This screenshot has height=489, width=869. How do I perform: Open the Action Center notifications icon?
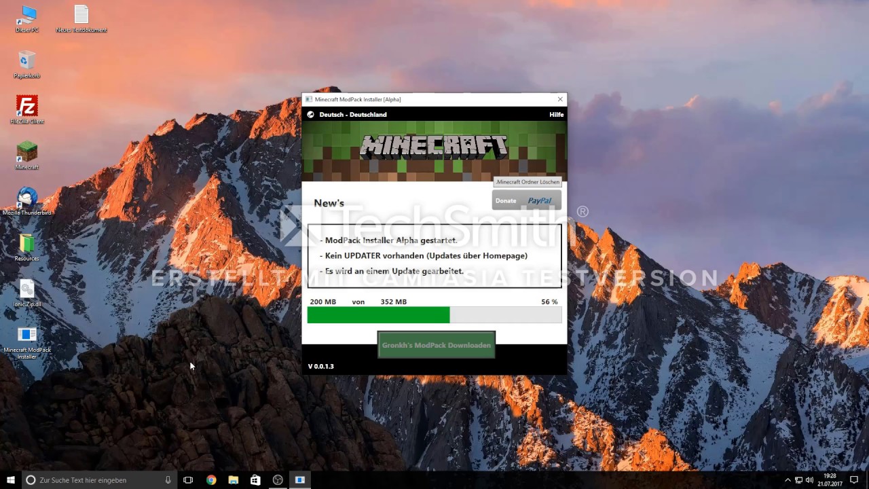point(854,480)
